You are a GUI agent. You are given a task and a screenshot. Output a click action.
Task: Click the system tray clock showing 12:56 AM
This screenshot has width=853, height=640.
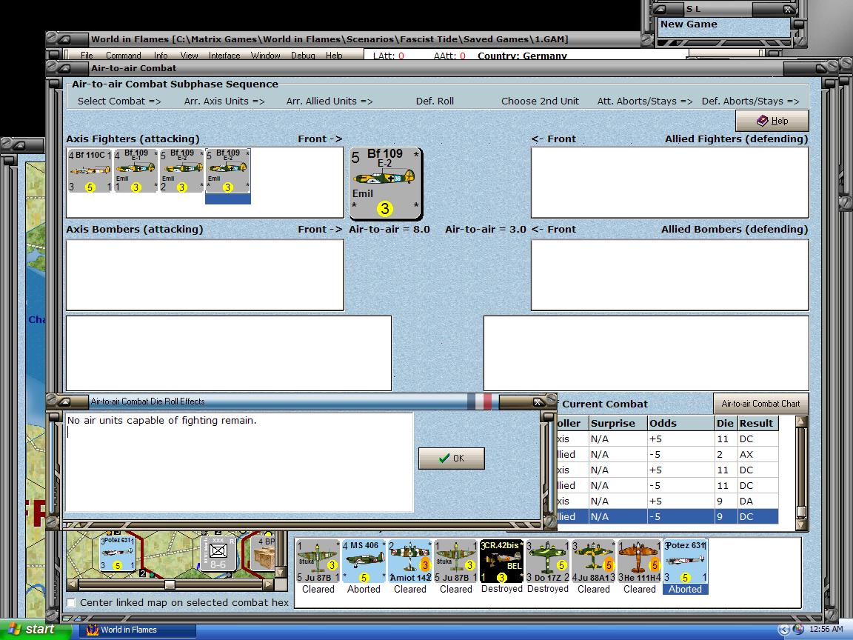(x=826, y=629)
